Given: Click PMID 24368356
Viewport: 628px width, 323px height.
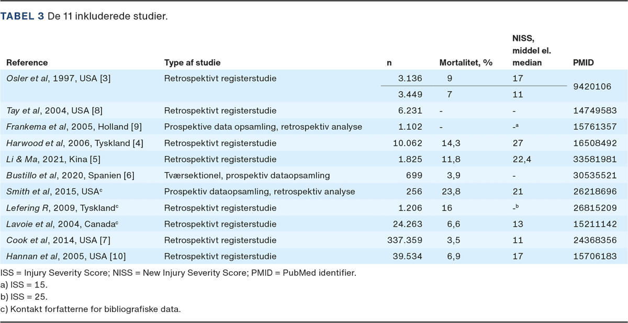Looking at the screenshot, I should click(x=595, y=240).
